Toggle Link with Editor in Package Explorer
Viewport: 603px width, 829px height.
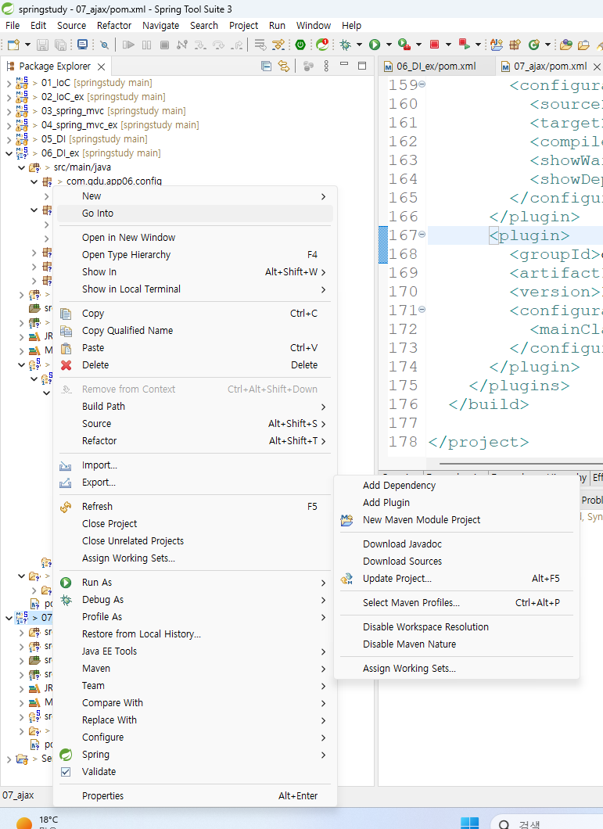284,66
